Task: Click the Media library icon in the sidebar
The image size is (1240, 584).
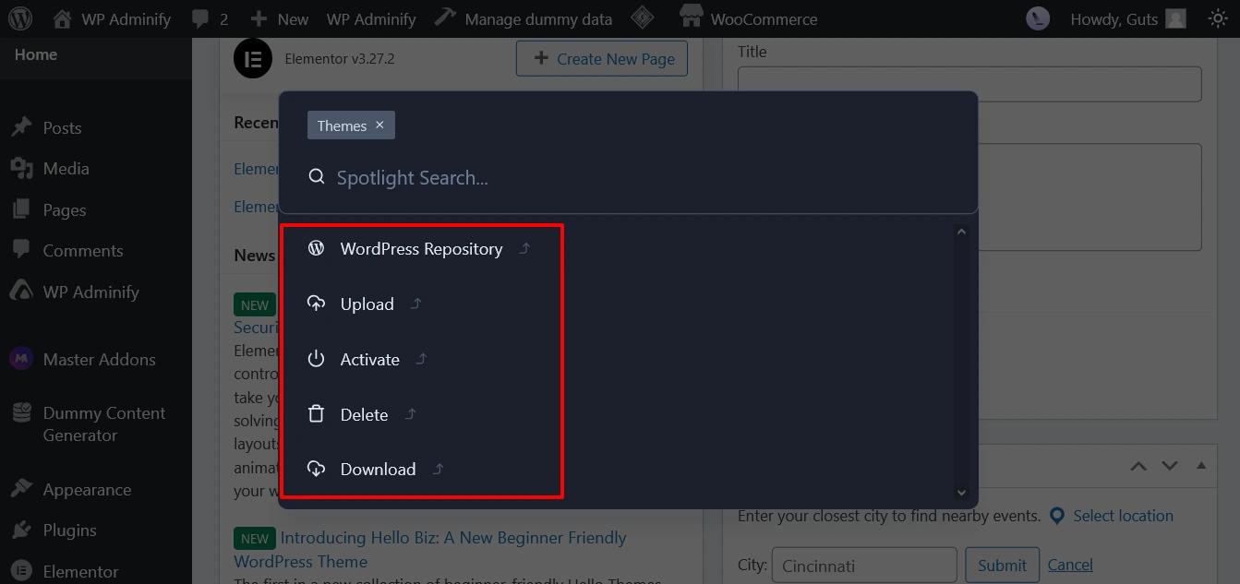Action: [x=20, y=168]
